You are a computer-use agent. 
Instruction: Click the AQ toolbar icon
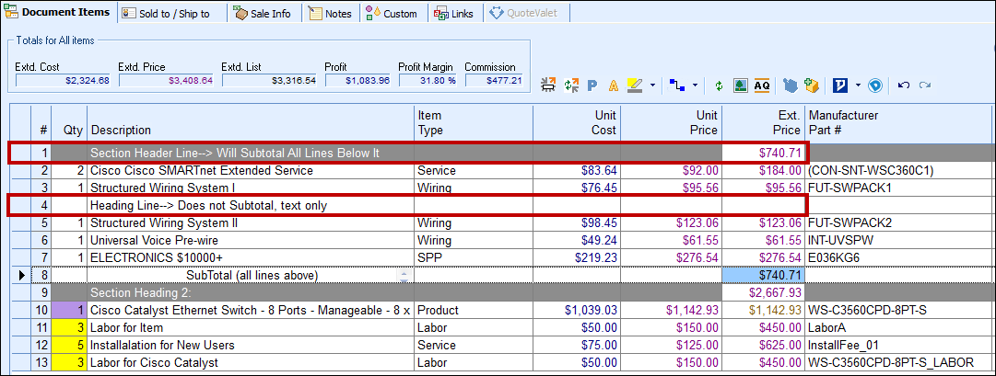(761, 85)
